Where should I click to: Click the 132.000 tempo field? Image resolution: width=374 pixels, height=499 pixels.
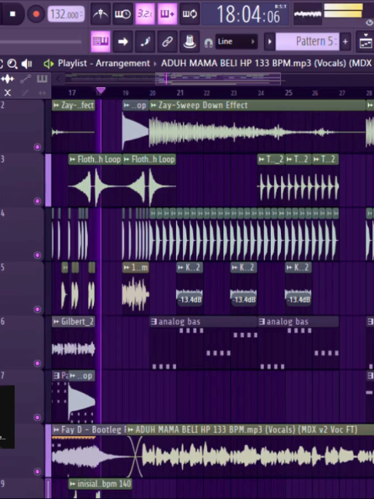[66, 15]
